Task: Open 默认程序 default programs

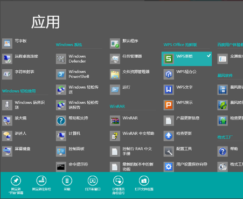Action: [124, 43]
